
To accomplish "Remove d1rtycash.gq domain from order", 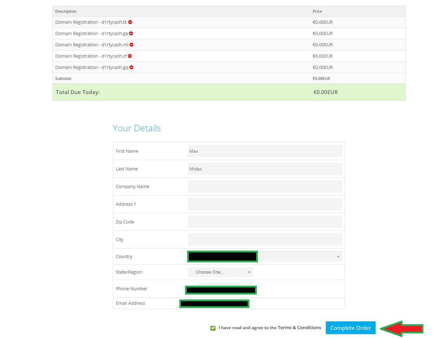I will click(131, 68).
